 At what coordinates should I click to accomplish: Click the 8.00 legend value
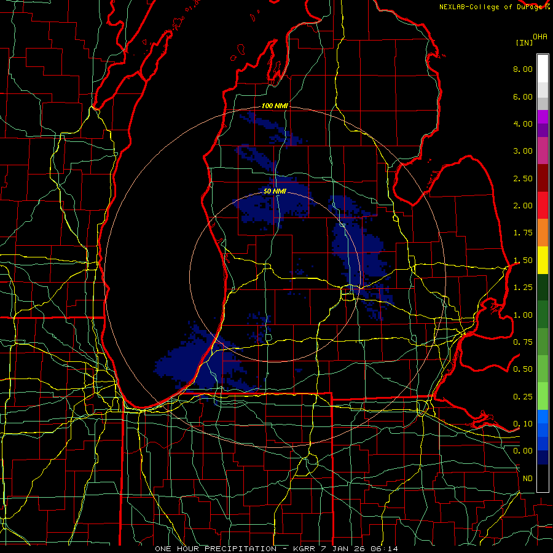(x=523, y=69)
